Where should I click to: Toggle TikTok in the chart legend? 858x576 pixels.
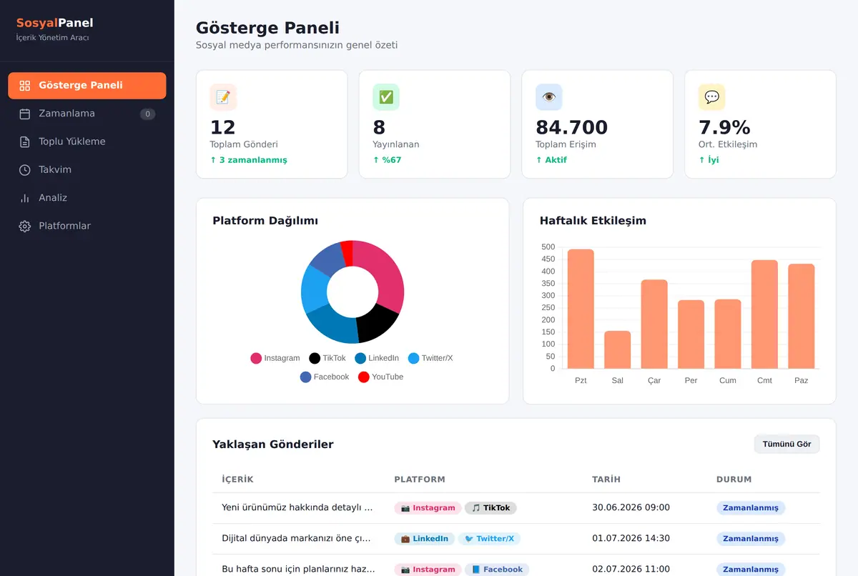point(327,358)
